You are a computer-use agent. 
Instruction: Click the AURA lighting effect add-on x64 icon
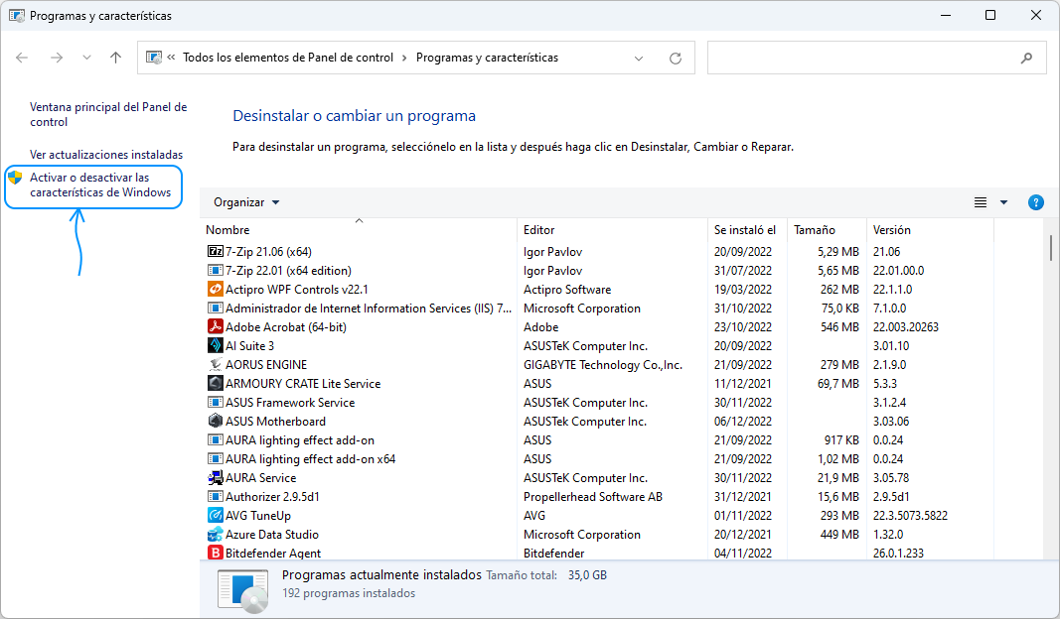coord(215,459)
